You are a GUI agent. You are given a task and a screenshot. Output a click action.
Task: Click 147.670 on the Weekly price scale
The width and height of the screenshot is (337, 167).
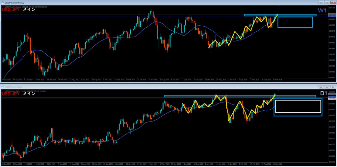[x=332, y=37]
